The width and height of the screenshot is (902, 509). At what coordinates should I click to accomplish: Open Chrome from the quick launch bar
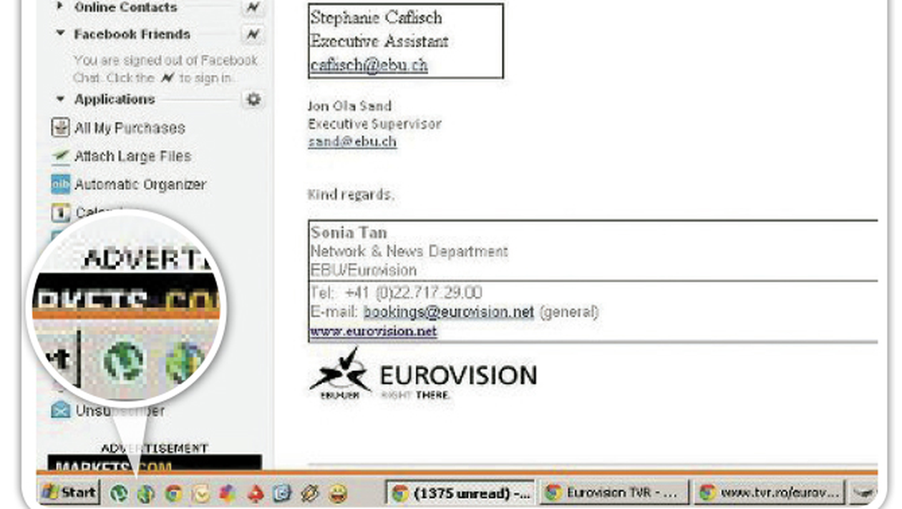coord(173,493)
